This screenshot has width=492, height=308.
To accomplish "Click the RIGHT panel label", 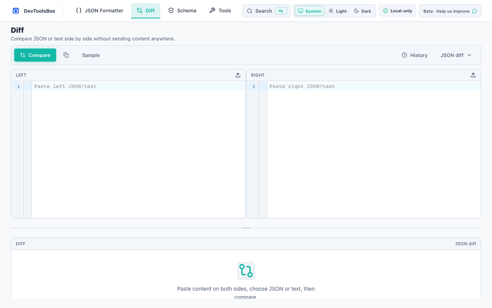I will coord(258,75).
